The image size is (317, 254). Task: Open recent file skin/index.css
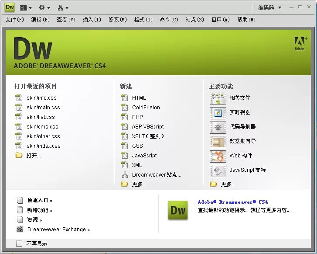pyautogui.click(x=44, y=146)
